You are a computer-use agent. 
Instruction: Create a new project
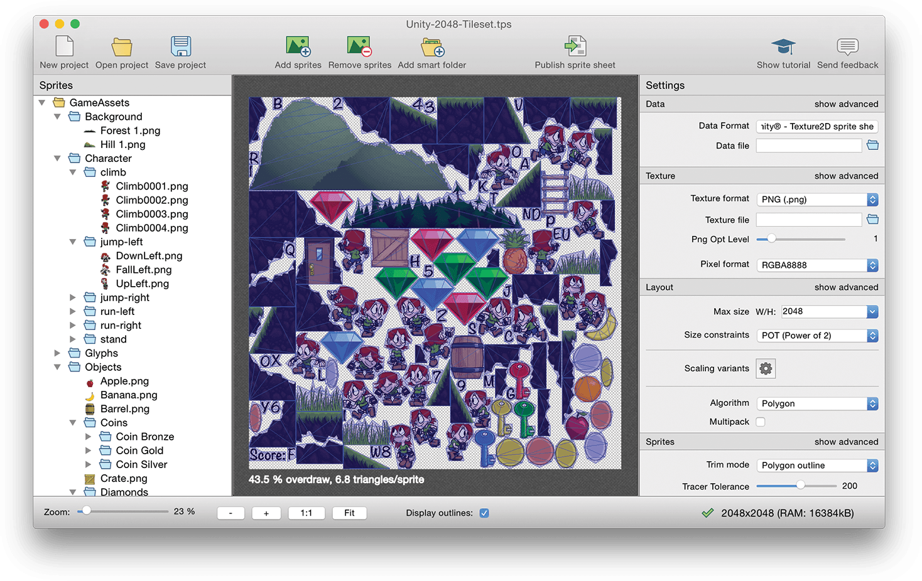pos(63,51)
